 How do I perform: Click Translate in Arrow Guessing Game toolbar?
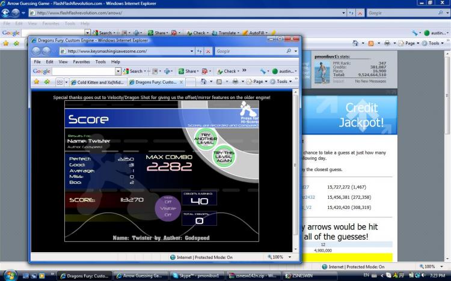tap(224, 33)
